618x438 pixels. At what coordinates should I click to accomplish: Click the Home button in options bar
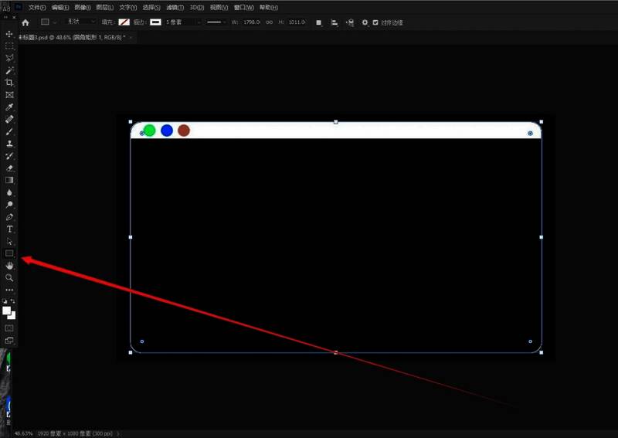(x=25, y=22)
